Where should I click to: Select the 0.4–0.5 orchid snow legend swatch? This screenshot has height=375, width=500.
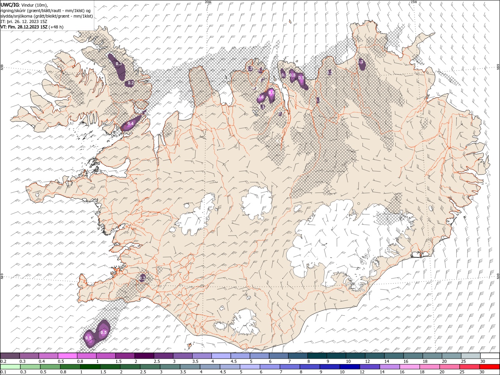coord(48,356)
